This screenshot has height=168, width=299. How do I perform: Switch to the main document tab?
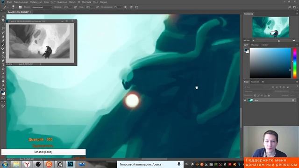18,12
